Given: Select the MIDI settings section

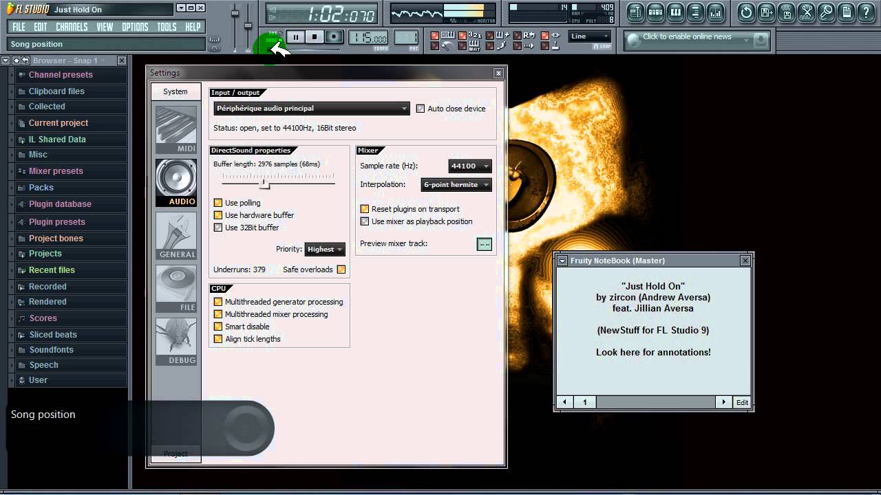Looking at the screenshot, I should coord(176,129).
